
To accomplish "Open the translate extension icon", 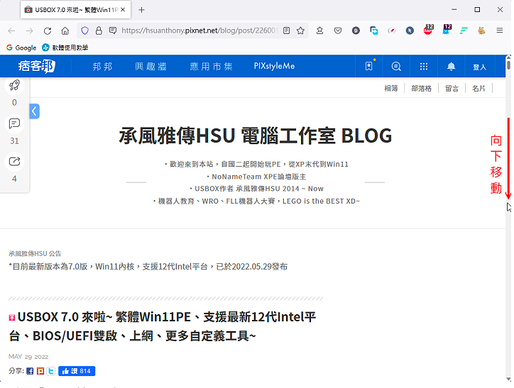I will click(x=373, y=31).
